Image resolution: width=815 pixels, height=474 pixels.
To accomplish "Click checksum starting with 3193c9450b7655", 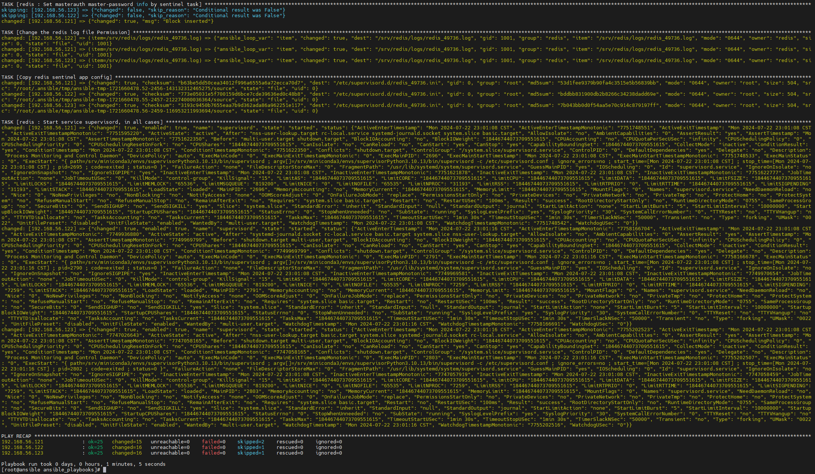I will (x=241, y=105).
